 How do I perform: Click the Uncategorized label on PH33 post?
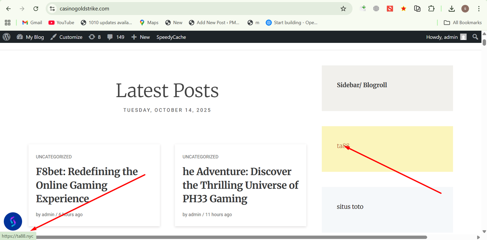(201, 157)
